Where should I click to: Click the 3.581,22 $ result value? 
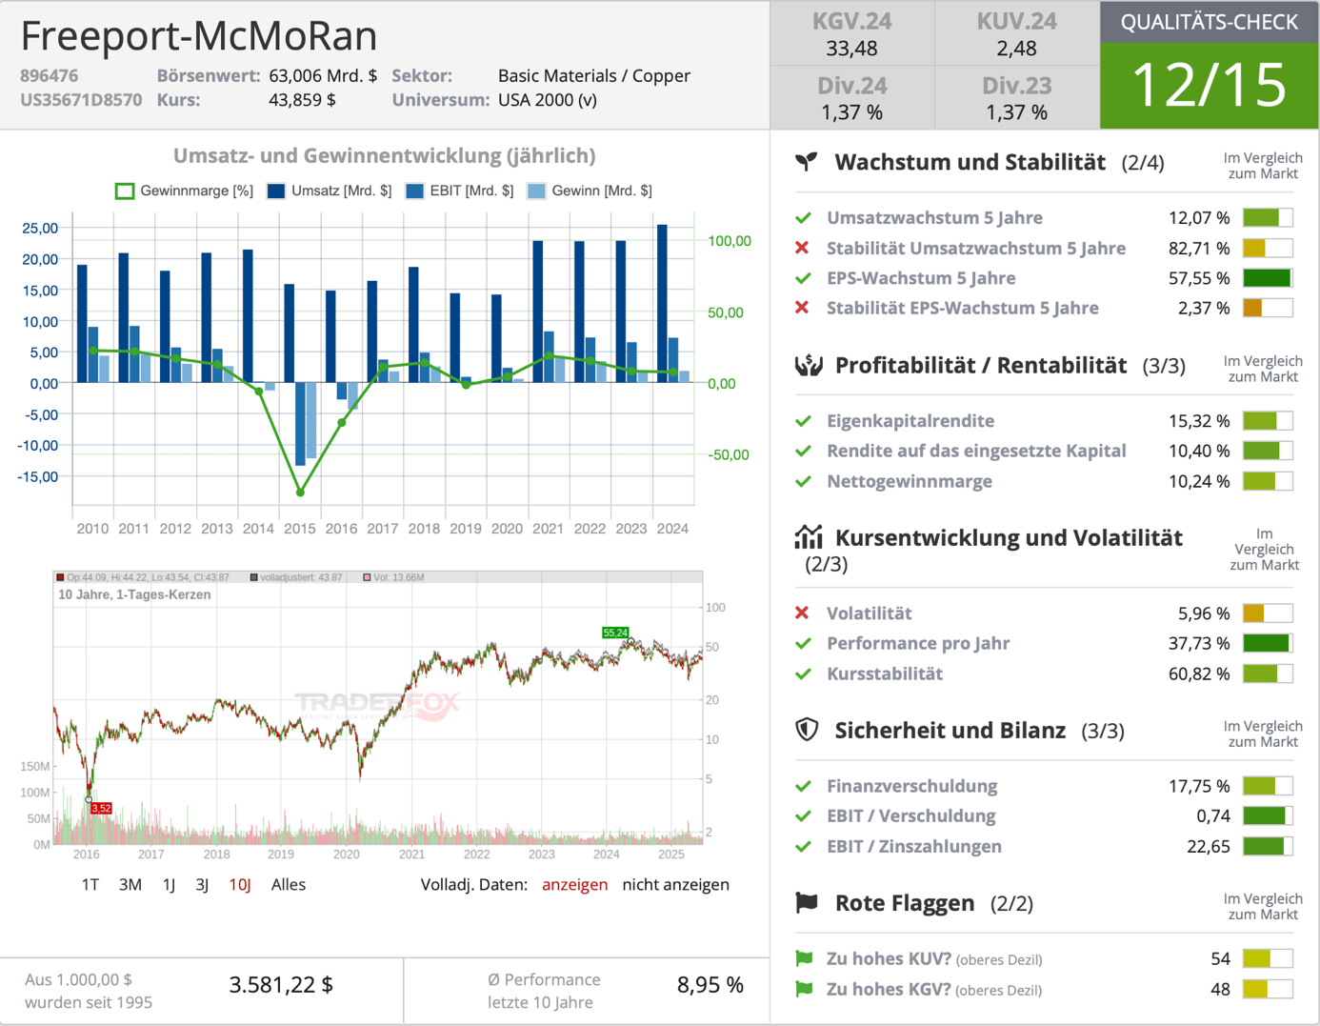point(281,985)
